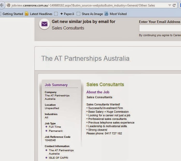Screen dimensions: 181x161
Task: Click the dotted icon beside Share As Image
Action: tap(78, 14)
